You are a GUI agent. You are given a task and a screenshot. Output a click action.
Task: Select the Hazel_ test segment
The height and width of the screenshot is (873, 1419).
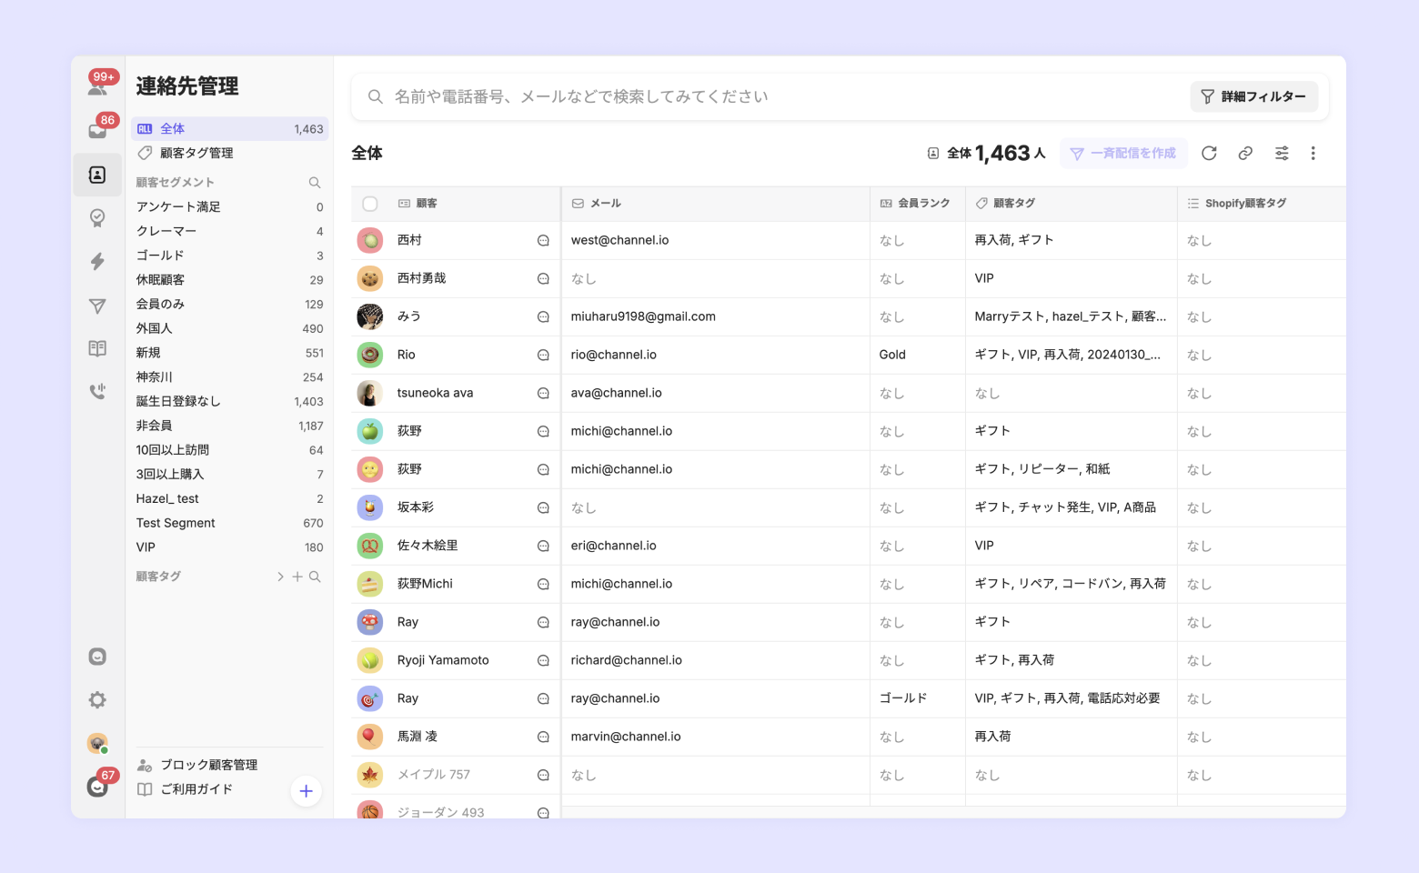pyautogui.click(x=229, y=498)
